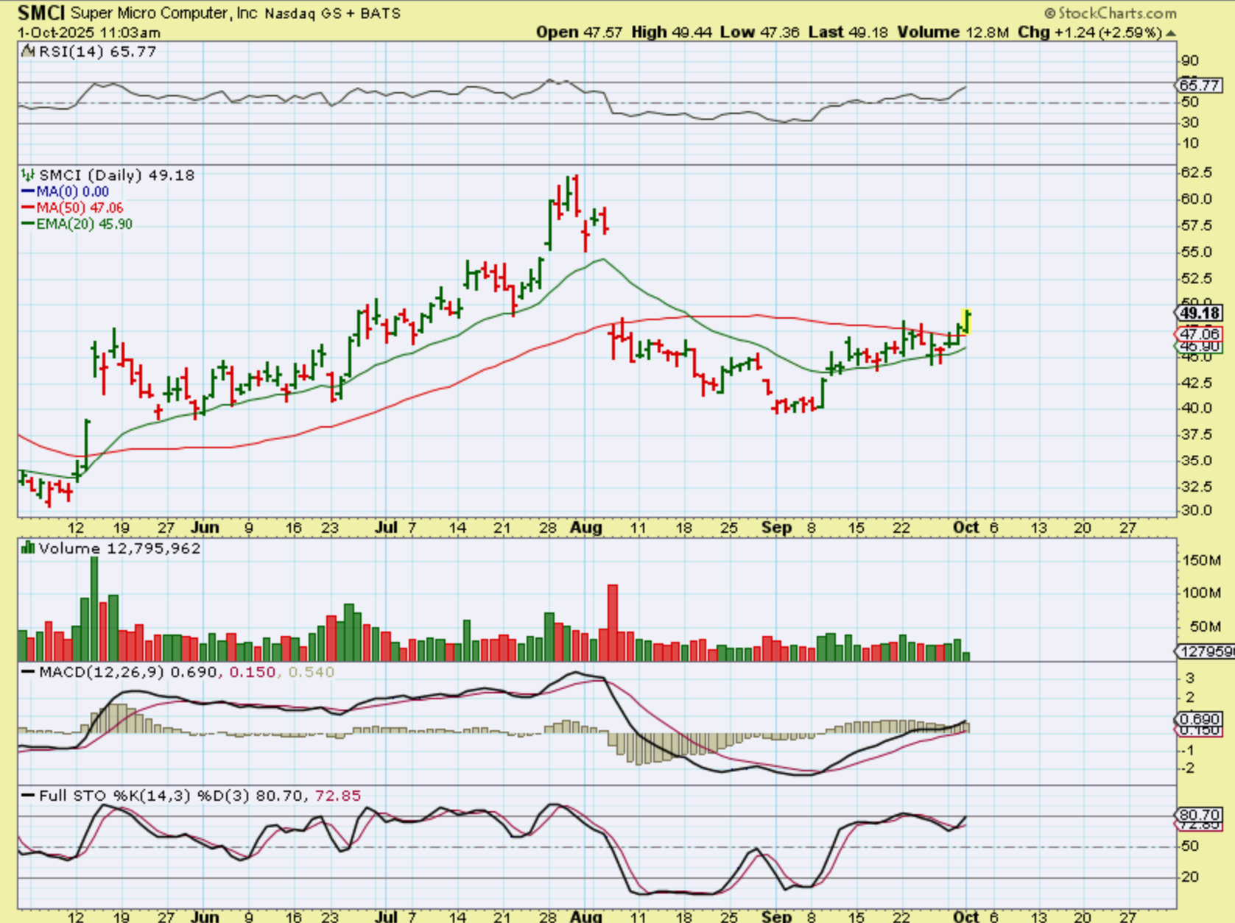This screenshot has width=1235, height=923.
Task: Click the Super Micro Computer, Inc company name
Action: tap(164, 13)
